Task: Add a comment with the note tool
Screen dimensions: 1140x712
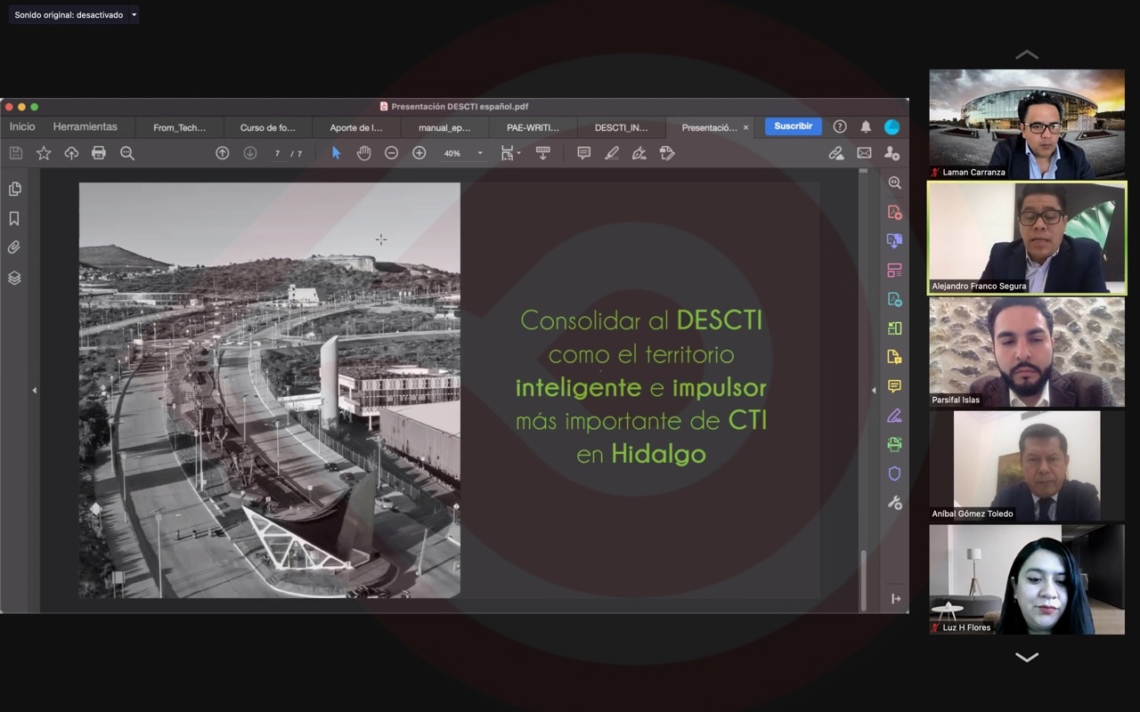Action: click(x=583, y=153)
